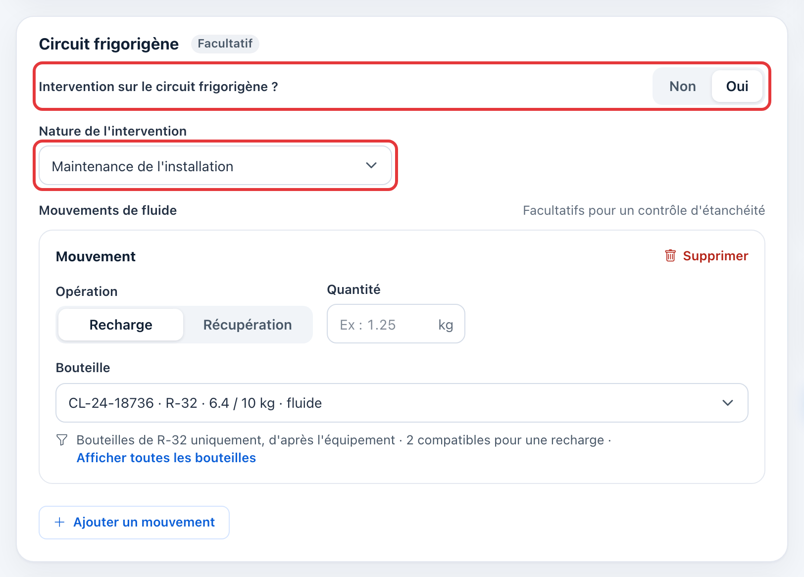Open the Nature de l'intervention dropdown
Screen dimensions: 804x577
pyautogui.click(x=215, y=166)
